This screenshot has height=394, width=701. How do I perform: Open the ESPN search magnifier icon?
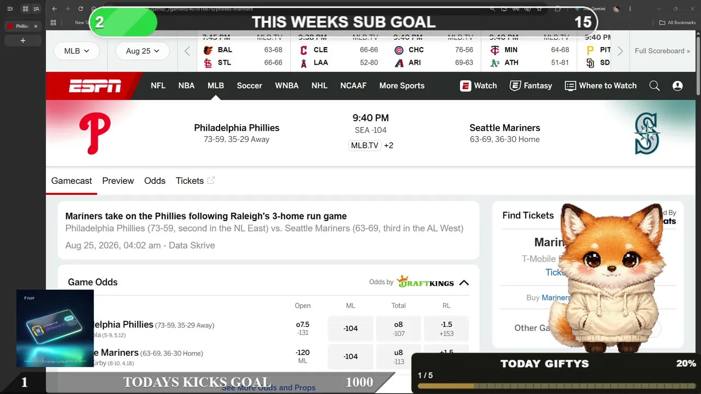click(654, 85)
